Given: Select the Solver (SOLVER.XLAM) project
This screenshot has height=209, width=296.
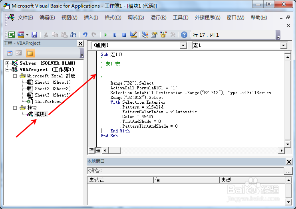Looking at the screenshot, I should (48, 63).
